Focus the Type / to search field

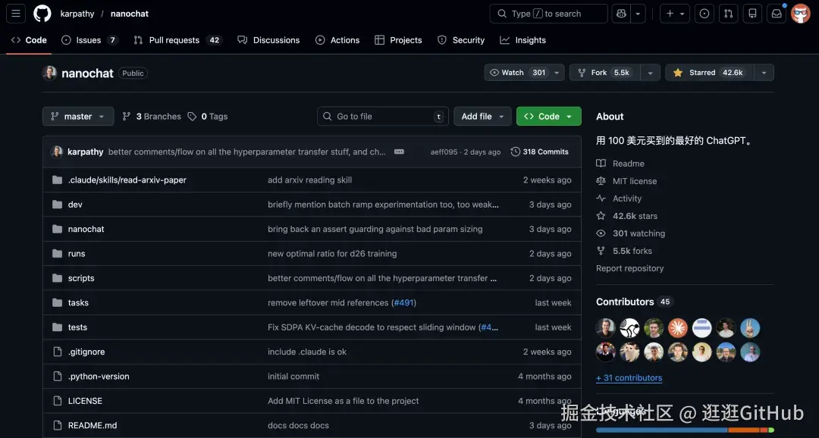548,14
